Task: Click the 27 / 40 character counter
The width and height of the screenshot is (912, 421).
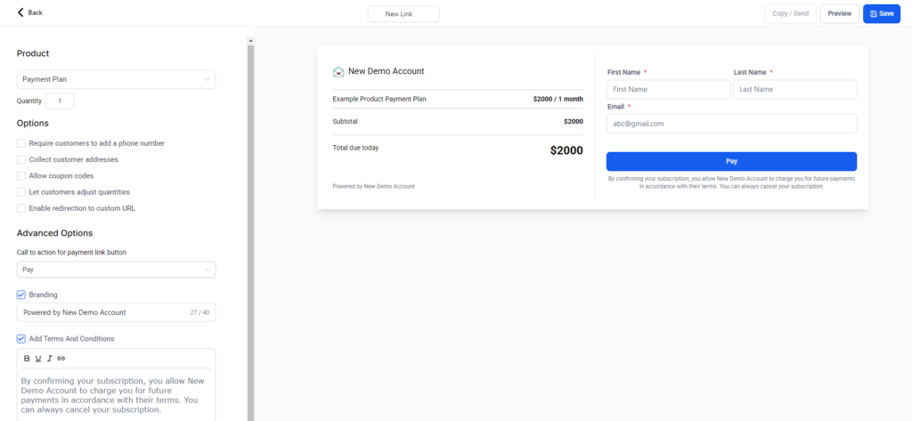Action: [199, 312]
